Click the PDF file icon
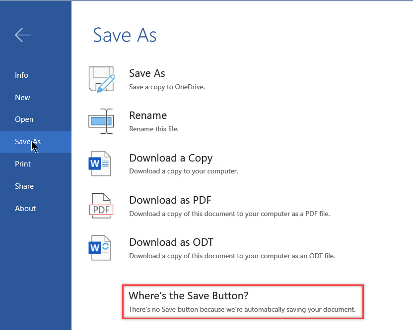This screenshot has height=330, width=413. pyautogui.click(x=101, y=206)
